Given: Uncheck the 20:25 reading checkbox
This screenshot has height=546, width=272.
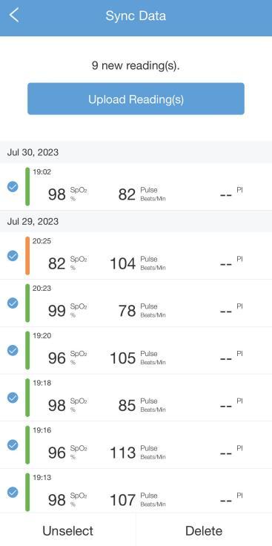Looking at the screenshot, I should [13, 256].
